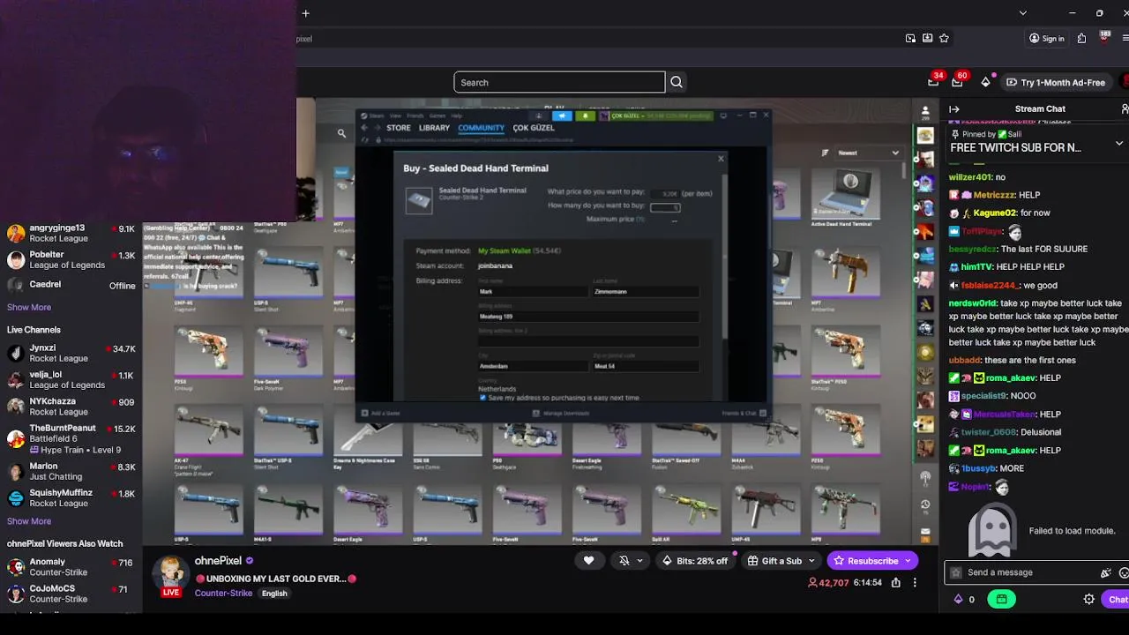
Task: Click the Sealed Dead Hand Terminal item image
Action: coord(419,200)
